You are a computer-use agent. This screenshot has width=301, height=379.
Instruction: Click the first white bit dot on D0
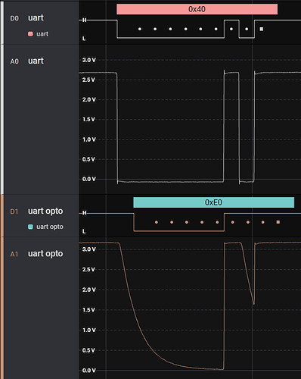coord(140,29)
